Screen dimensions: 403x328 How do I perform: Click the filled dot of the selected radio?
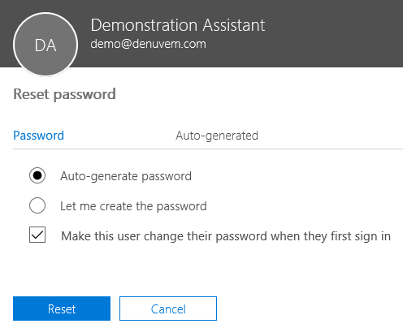pos(37,175)
